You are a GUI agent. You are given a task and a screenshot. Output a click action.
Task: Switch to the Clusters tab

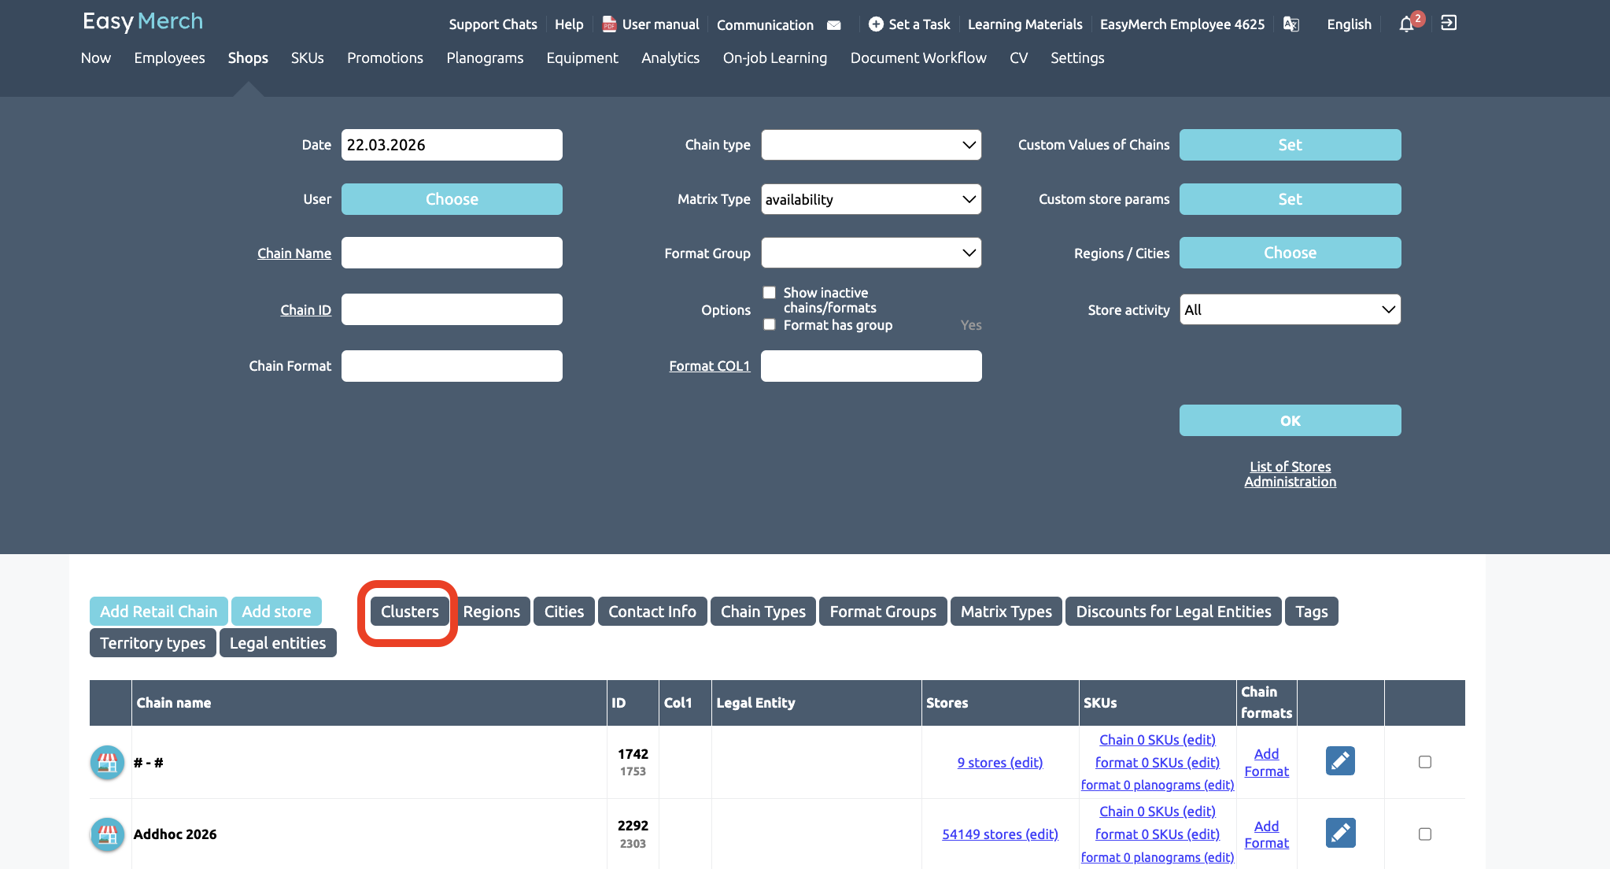click(409, 612)
